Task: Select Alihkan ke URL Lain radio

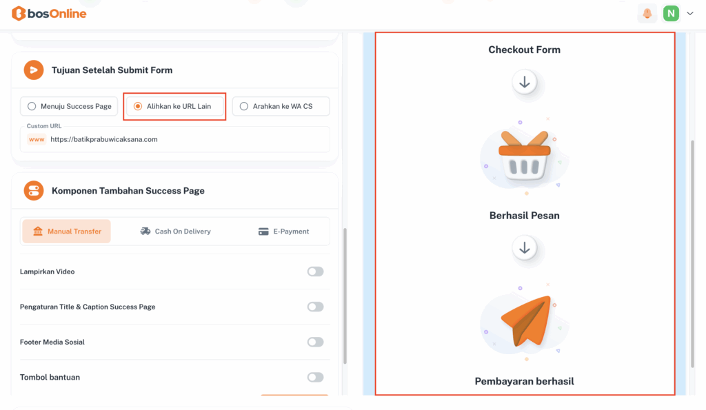Action: point(138,106)
